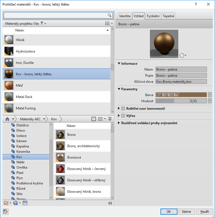The height and width of the screenshot is (218, 215).
Task: Apply changes with Použít button
Action: tap(205, 212)
